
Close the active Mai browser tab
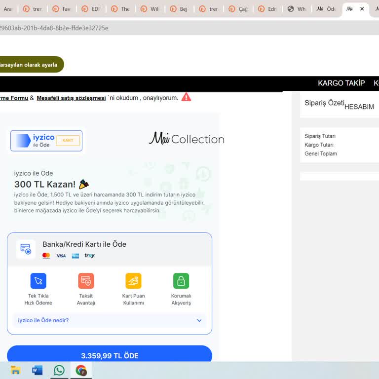[362, 9]
